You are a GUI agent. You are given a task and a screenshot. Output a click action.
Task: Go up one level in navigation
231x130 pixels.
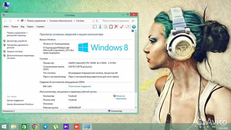click(18, 21)
